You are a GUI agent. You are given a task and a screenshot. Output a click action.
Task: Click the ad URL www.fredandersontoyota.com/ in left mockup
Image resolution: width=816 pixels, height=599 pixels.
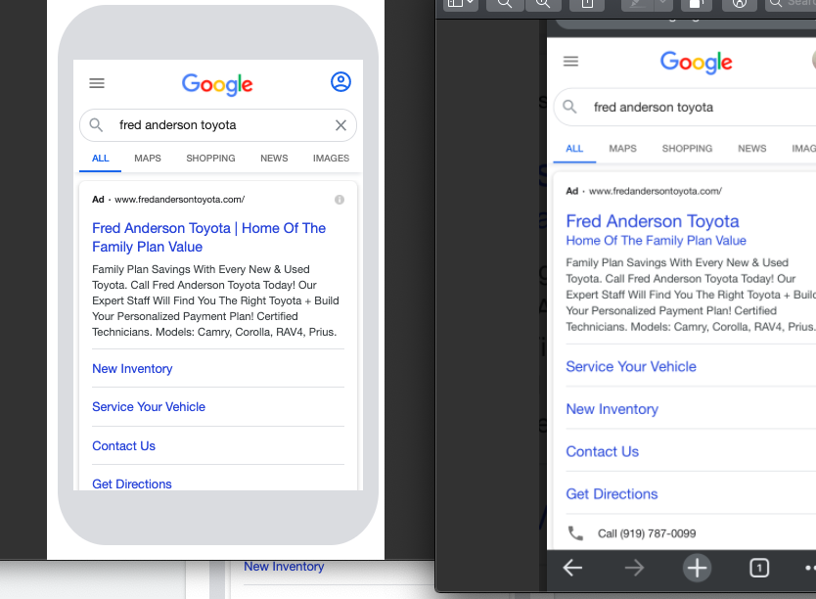[180, 200]
